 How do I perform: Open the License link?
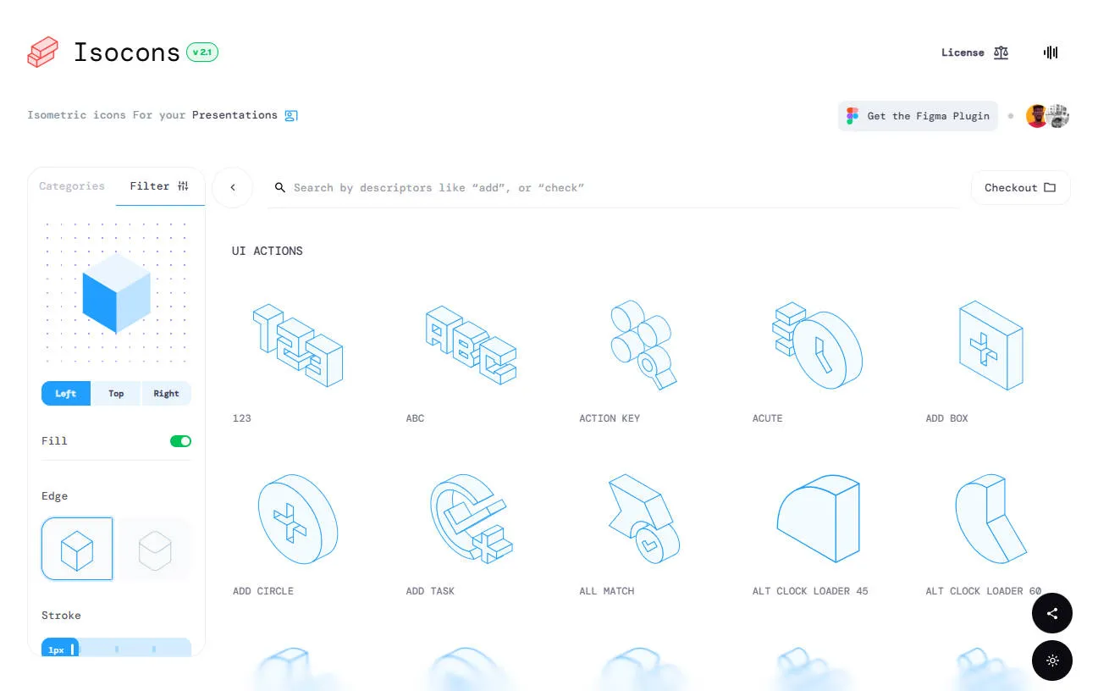[x=974, y=53]
